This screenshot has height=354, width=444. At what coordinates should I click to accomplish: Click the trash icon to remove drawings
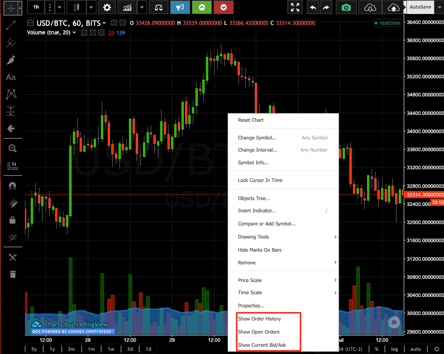coord(13,274)
